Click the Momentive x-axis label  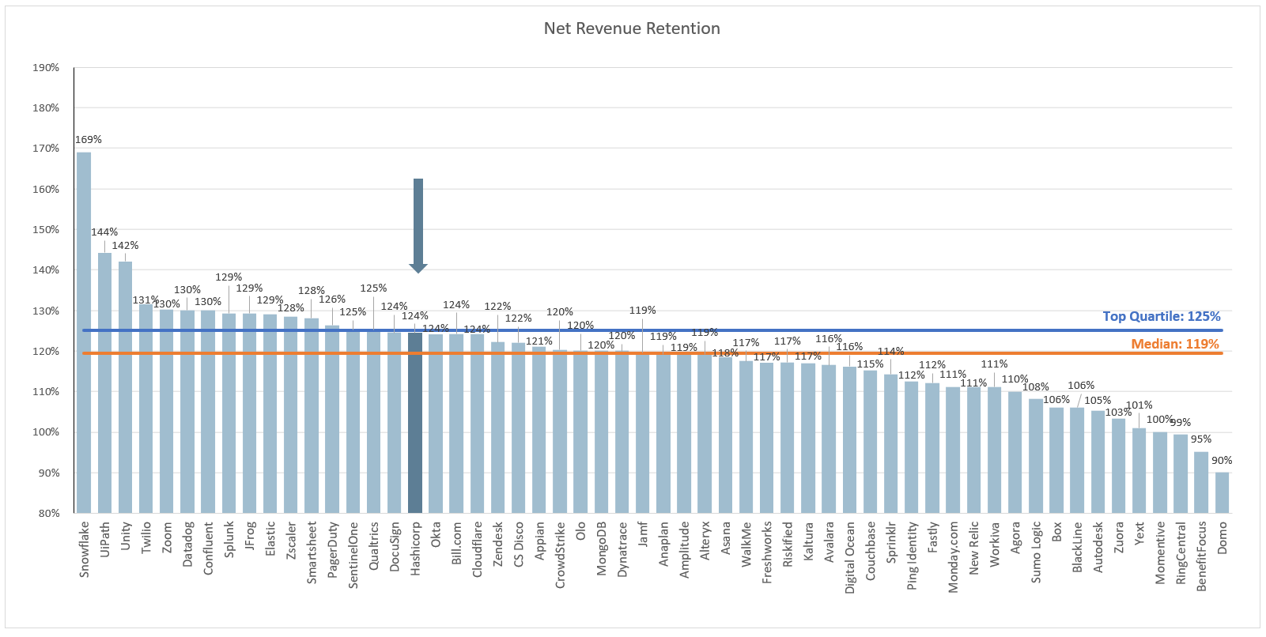click(1160, 552)
